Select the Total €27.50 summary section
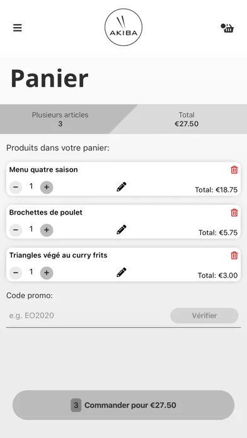This screenshot has width=247, height=438. [187, 120]
